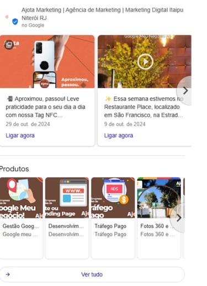The image size is (207, 286).
Task: Click the blue verified shield badge
Action: point(15,22)
